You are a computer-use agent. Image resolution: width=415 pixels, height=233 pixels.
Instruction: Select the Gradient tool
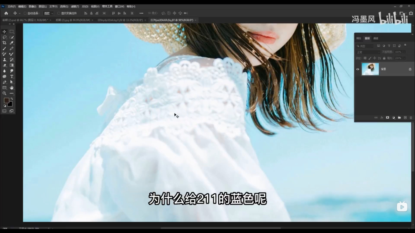(12, 66)
